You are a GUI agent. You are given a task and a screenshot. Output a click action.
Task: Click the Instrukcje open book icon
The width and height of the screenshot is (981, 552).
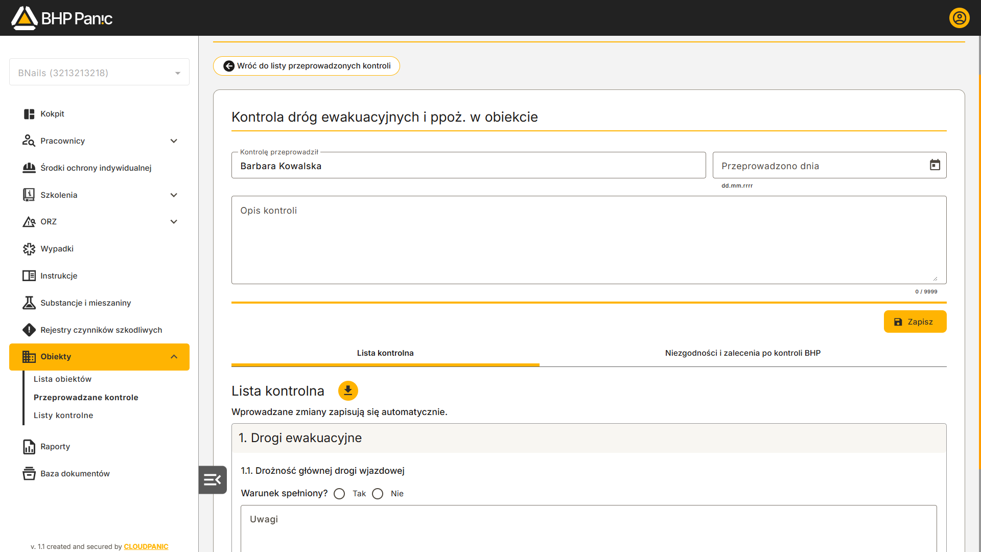pyautogui.click(x=29, y=276)
